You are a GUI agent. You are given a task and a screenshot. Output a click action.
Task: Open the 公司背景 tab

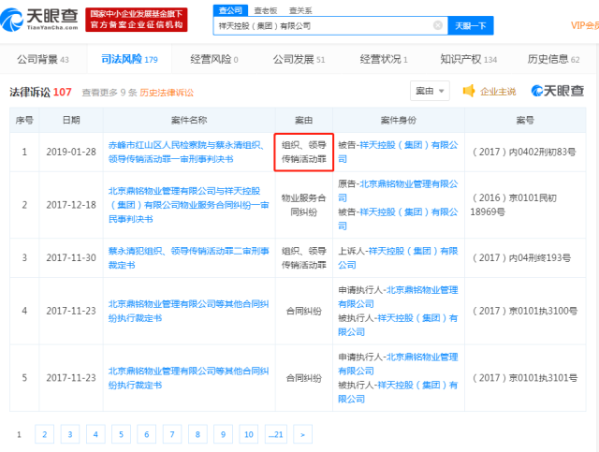(x=42, y=59)
